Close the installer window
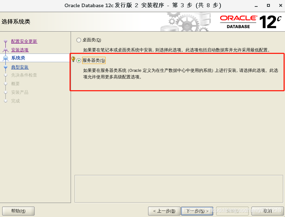285x217 pixels. [x=280, y=5]
